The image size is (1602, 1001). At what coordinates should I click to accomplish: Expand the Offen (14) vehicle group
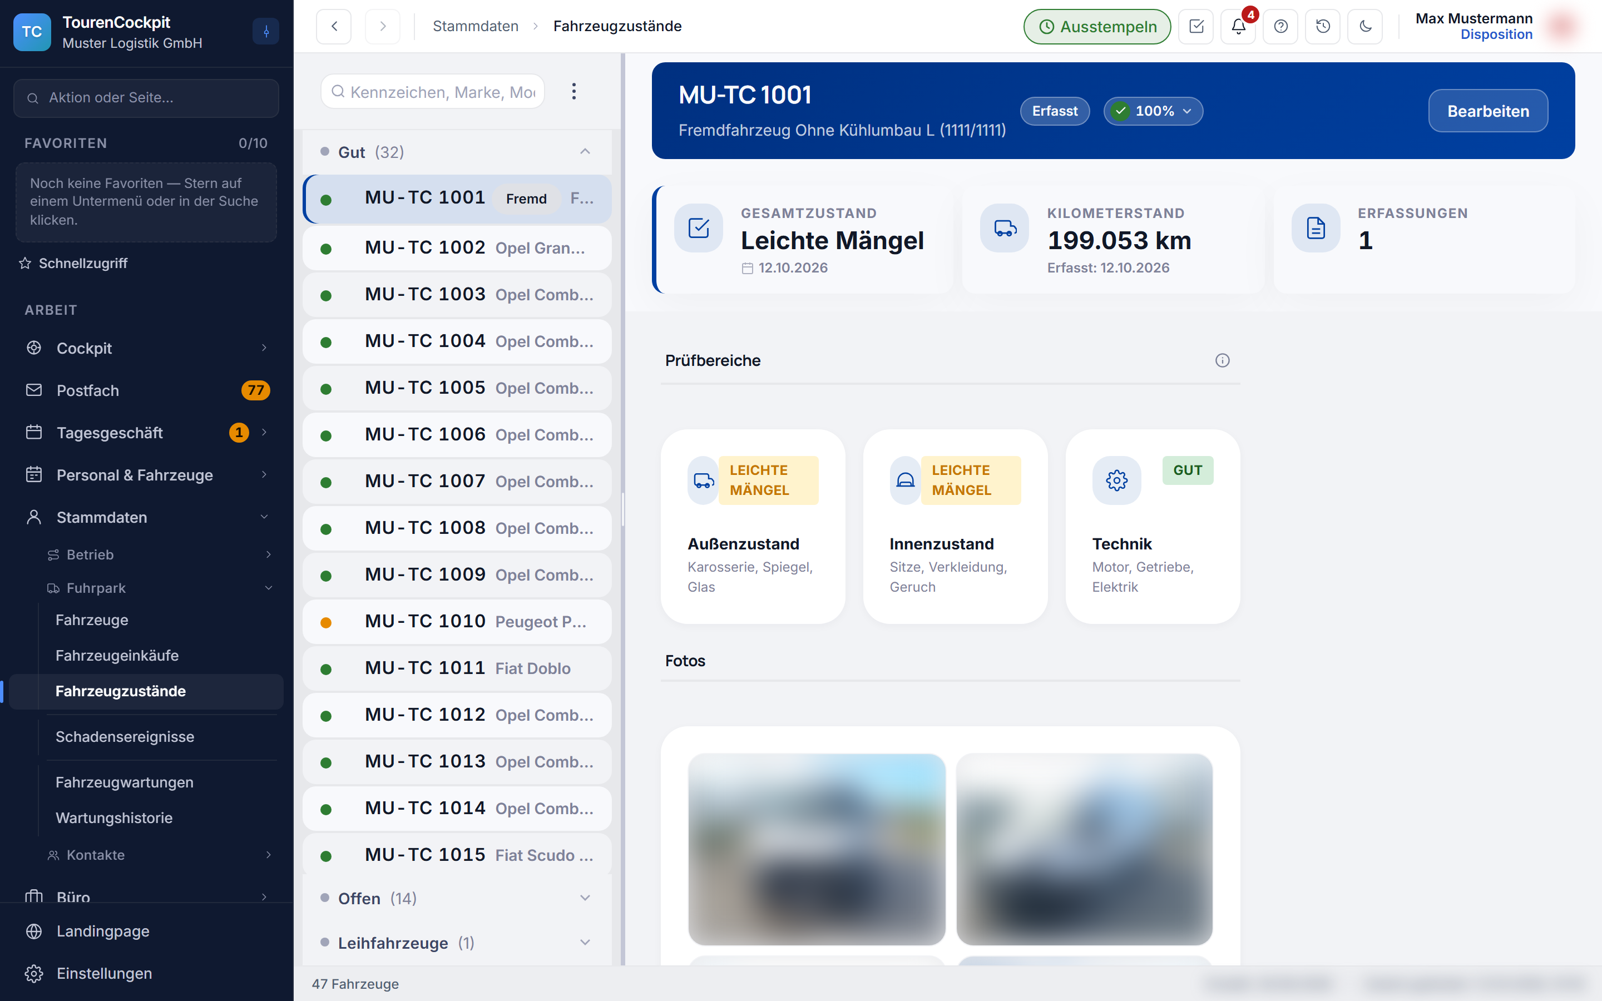pos(457,898)
